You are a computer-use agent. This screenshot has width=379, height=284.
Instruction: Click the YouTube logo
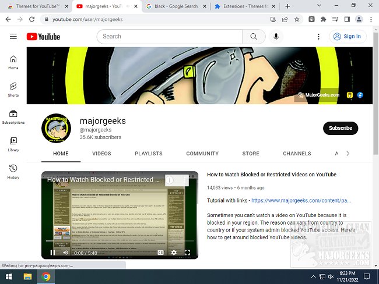pyautogui.click(x=43, y=37)
